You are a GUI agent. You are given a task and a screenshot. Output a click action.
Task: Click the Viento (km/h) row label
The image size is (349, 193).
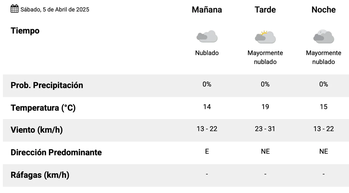(37, 130)
